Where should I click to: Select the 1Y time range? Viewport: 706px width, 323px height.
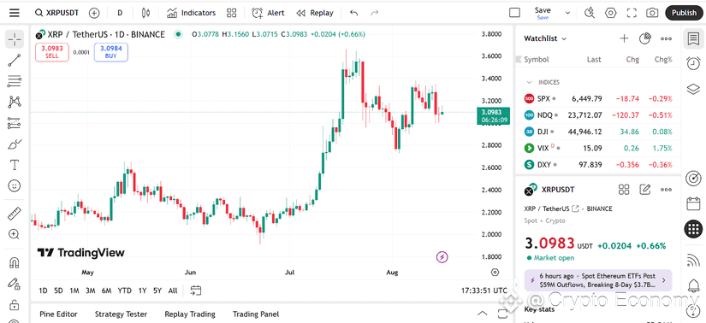coord(142,291)
